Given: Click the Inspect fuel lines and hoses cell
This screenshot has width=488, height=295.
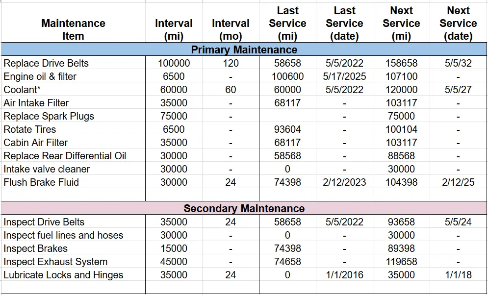Looking at the screenshot, I should (63, 235).
